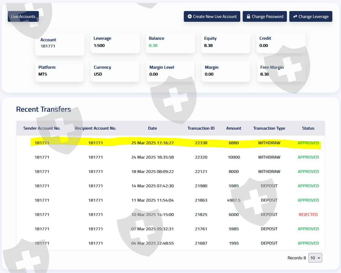Screen dimensions: 341x273
Task: Click the Recent Transfers heading
Action: click(x=44, y=109)
